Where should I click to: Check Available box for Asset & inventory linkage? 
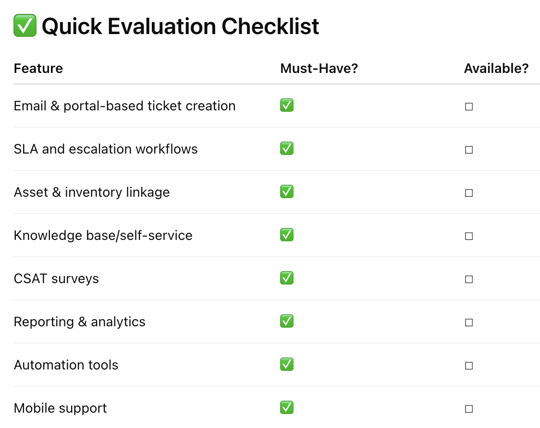pyautogui.click(x=469, y=193)
